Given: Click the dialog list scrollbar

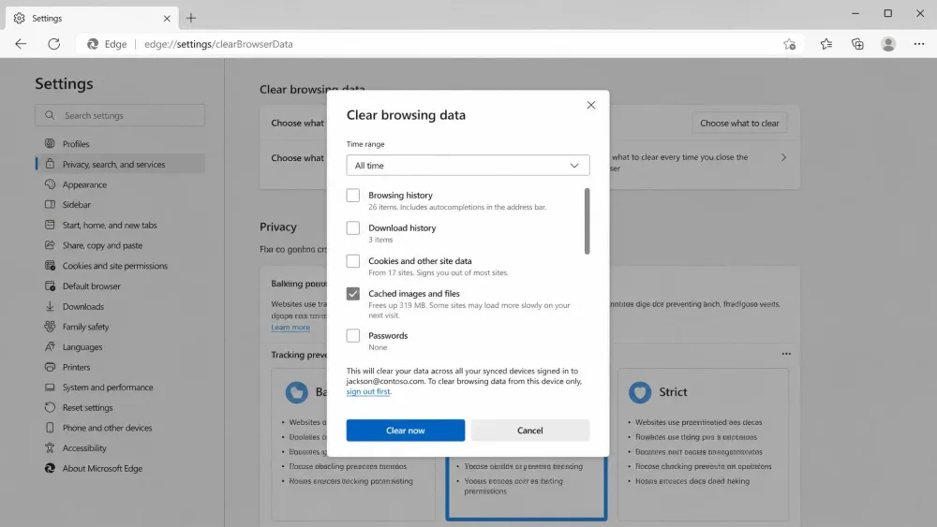Looking at the screenshot, I should [587, 221].
